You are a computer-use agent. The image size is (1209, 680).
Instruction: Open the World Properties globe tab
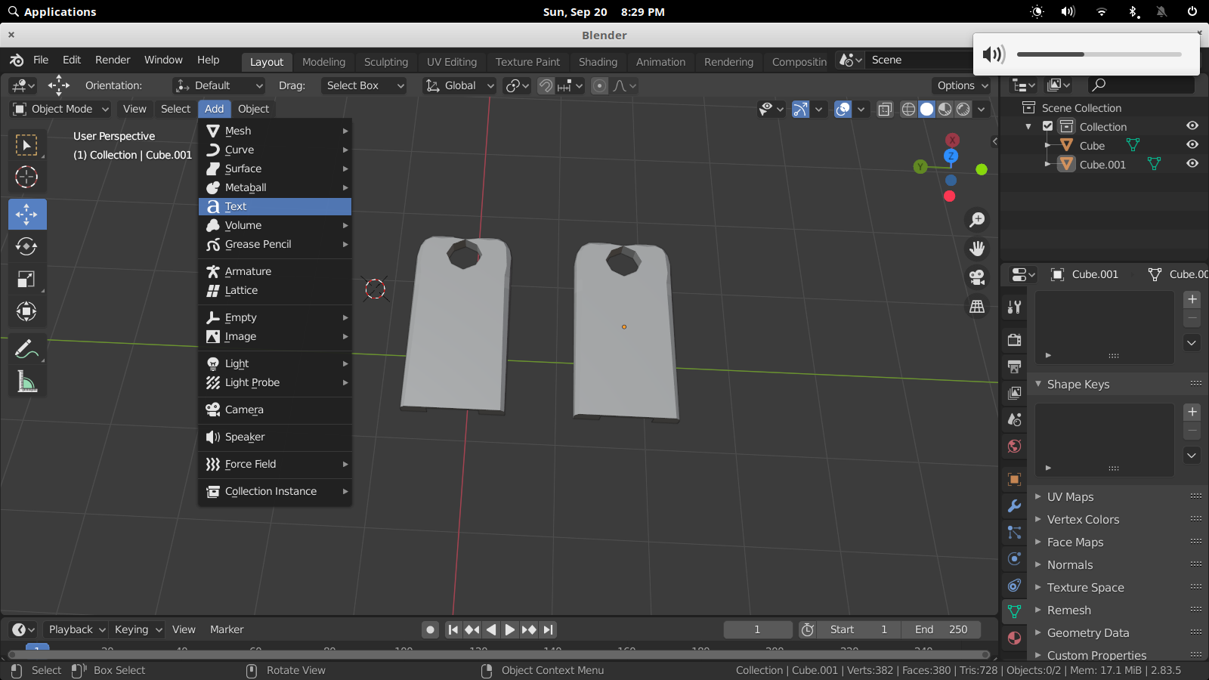(x=1014, y=446)
